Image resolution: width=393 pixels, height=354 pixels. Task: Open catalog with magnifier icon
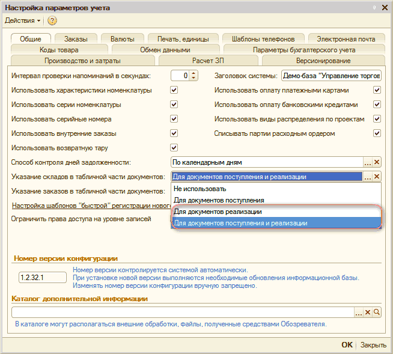377,313
